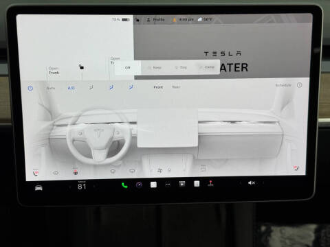
Task: Toggle front windshield defrost icon
Action: click(x=113, y=171)
